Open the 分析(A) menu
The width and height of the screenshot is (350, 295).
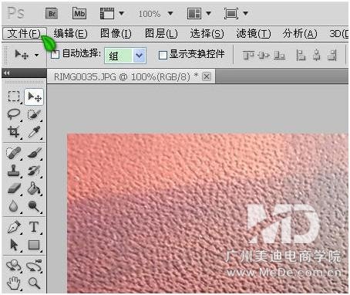click(x=300, y=34)
